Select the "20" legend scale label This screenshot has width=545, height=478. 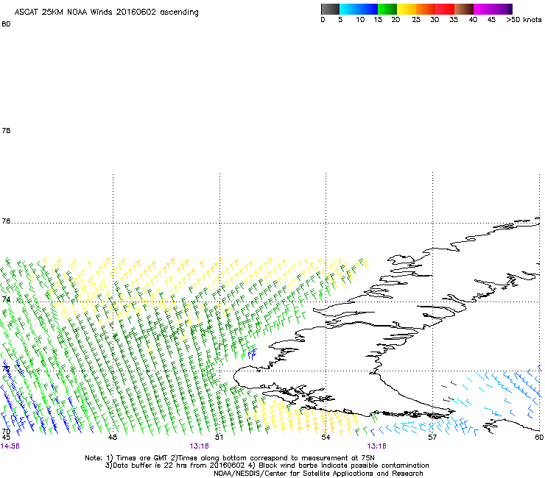tap(395, 20)
